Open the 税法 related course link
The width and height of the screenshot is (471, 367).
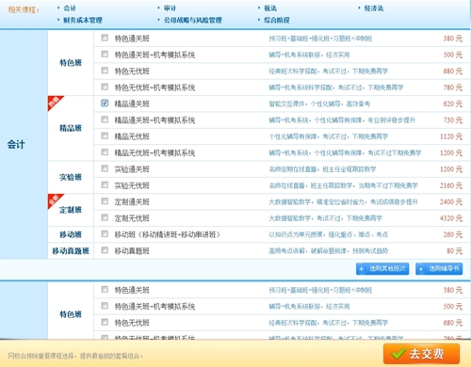point(270,8)
